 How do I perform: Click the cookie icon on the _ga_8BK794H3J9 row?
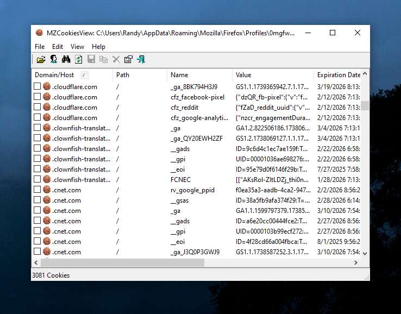coord(47,86)
